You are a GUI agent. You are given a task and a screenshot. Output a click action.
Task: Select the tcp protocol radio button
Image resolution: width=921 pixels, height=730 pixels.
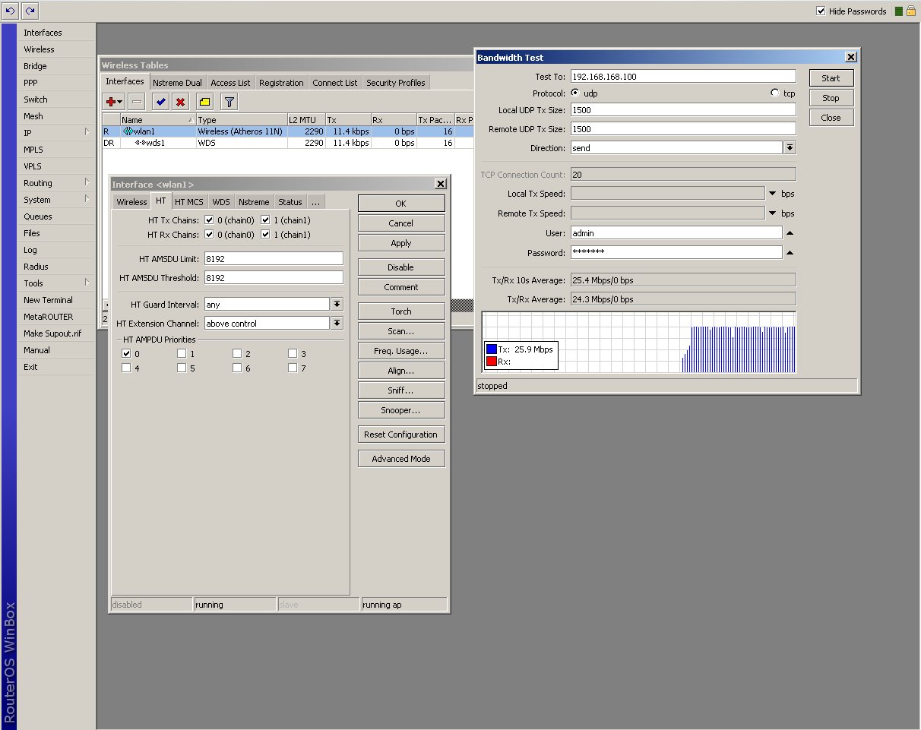point(775,93)
